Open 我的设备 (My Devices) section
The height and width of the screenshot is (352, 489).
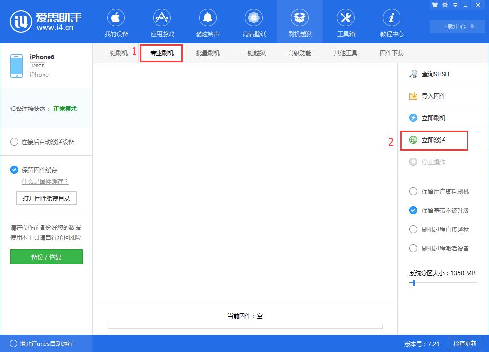[x=116, y=22]
